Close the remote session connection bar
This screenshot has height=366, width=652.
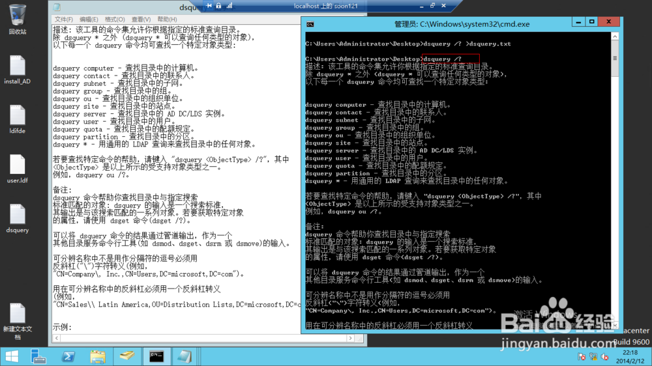pyautogui.click(x=443, y=6)
